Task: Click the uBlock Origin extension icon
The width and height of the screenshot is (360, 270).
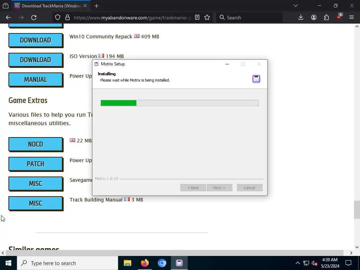Action: [339, 17]
